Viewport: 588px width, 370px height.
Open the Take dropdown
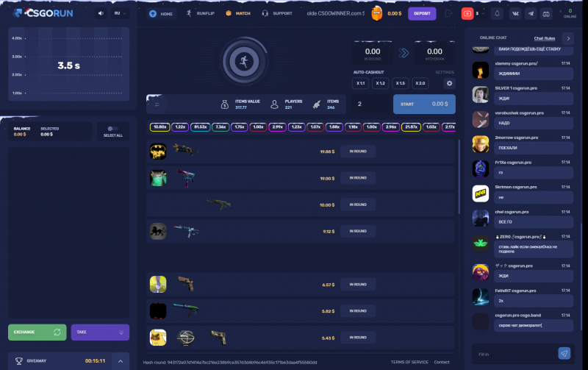pyautogui.click(x=100, y=332)
